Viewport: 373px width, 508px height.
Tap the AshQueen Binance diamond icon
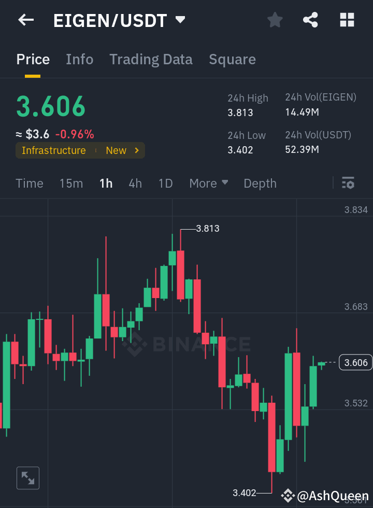tap(288, 496)
